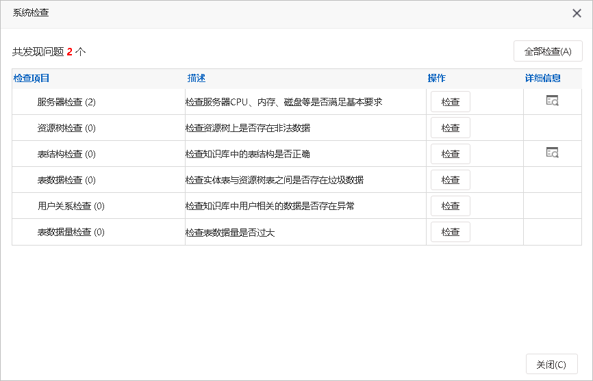Screen dimensions: 593x381
Task: Click the 关闭(C) button
Action: pos(551,364)
